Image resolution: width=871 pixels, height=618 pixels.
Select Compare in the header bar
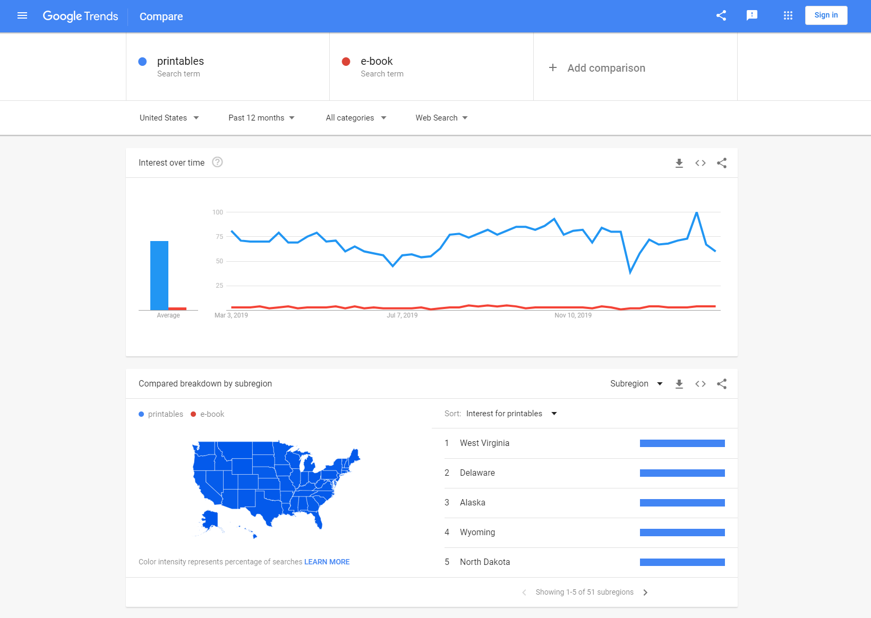161,16
